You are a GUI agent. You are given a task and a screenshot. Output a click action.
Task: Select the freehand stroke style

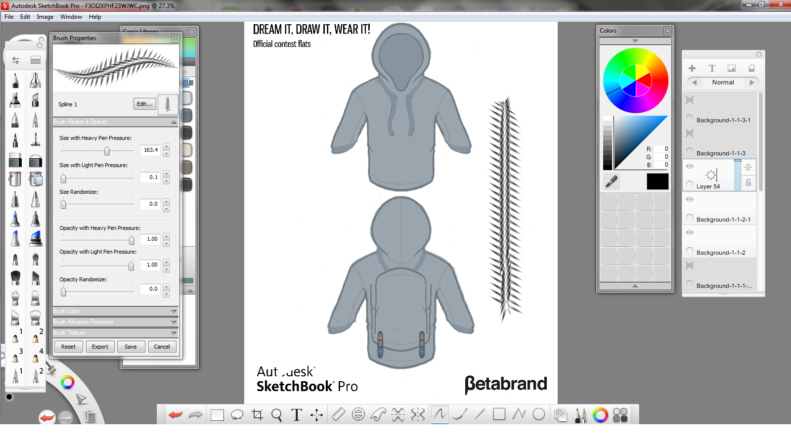pos(439,414)
